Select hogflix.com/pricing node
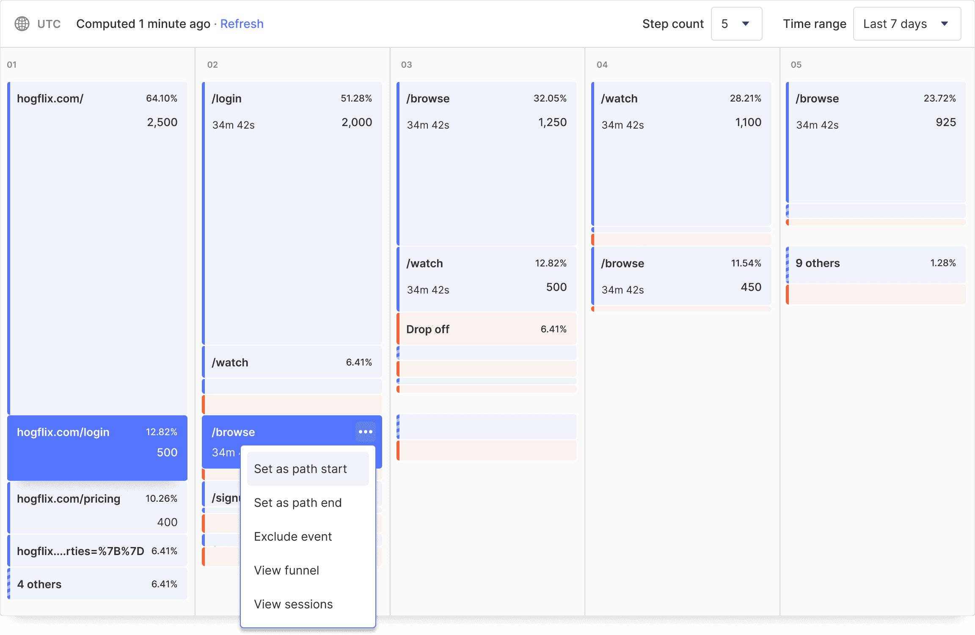 pyautogui.click(x=97, y=508)
